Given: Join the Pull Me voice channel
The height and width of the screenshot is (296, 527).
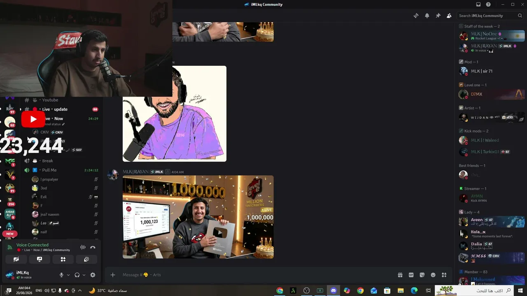Looking at the screenshot, I should (62, 170).
